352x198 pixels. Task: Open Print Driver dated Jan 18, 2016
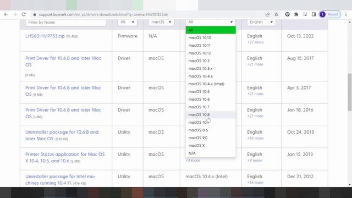click(63, 113)
